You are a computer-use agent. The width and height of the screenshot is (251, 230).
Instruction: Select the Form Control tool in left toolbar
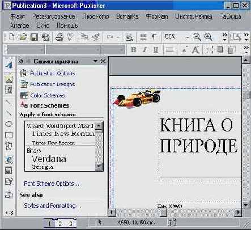pyautogui.click(x=8, y=171)
